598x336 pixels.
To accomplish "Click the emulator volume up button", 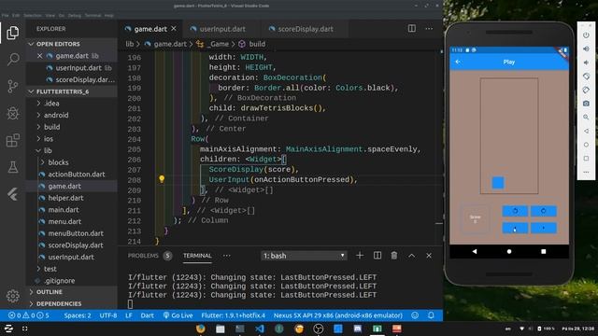I will pyautogui.click(x=586, y=49).
